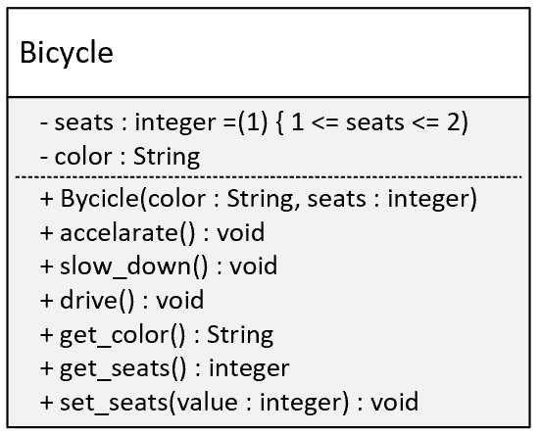Select the get_color() String method
Image resolution: width=541 pixels, height=435 pixels.
[x=157, y=335]
